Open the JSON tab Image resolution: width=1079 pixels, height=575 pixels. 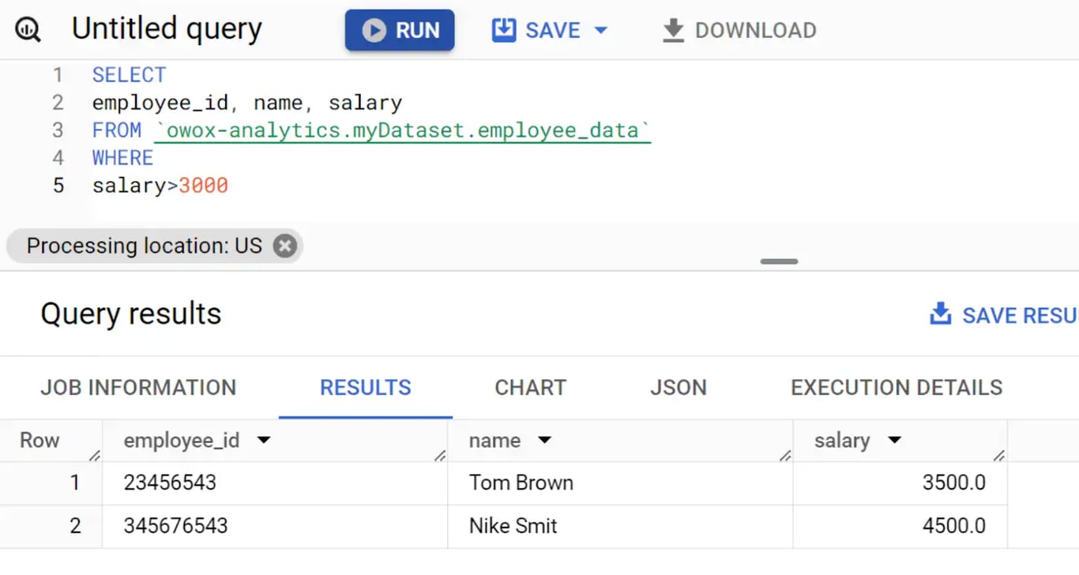pyautogui.click(x=679, y=387)
